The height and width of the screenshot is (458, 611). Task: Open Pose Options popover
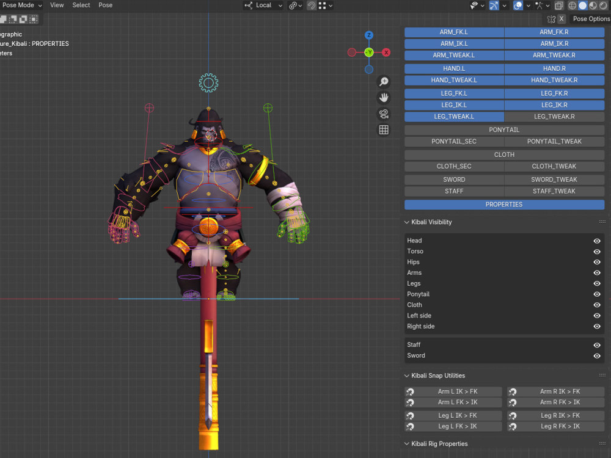click(591, 19)
